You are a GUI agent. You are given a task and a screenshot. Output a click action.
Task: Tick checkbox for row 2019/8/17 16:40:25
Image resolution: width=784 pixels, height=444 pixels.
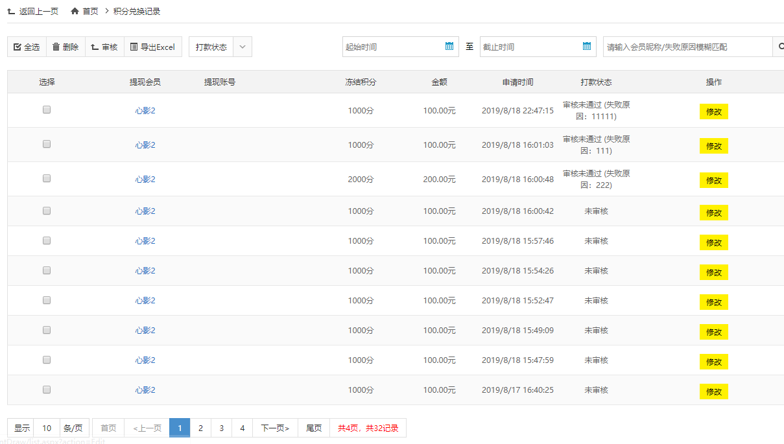pyautogui.click(x=47, y=390)
